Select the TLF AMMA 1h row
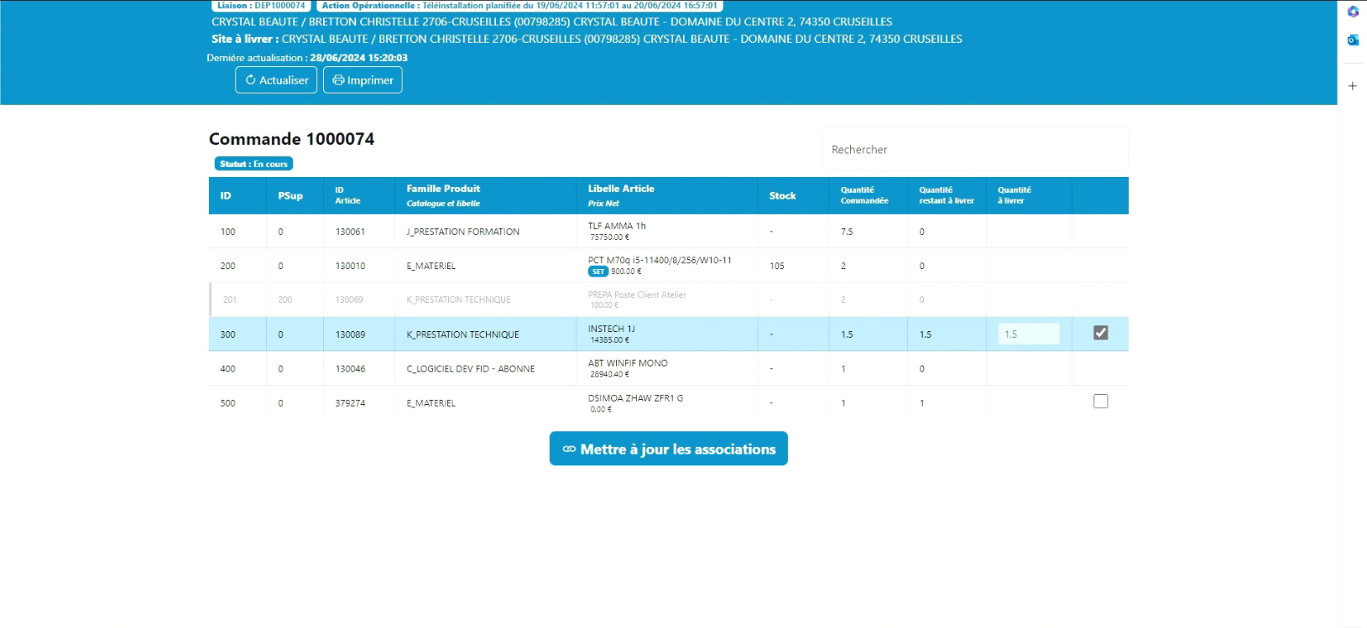 click(x=617, y=226)
